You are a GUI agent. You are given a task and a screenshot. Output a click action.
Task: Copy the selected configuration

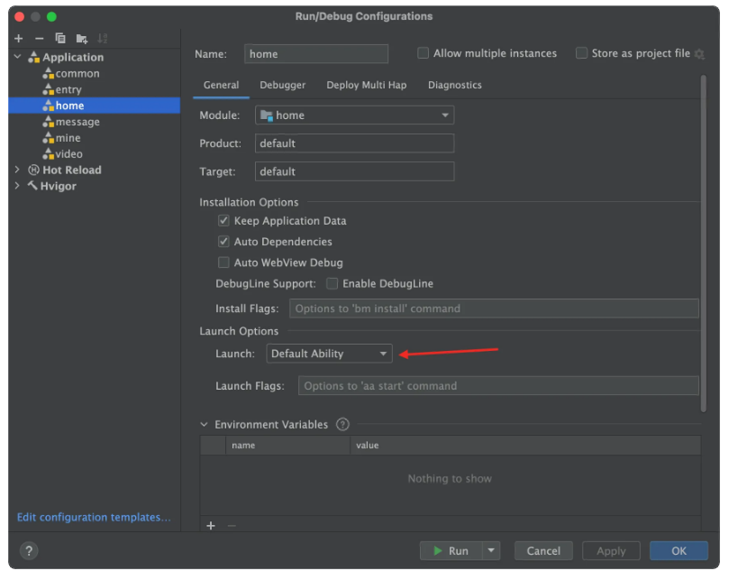coord(60,39)
